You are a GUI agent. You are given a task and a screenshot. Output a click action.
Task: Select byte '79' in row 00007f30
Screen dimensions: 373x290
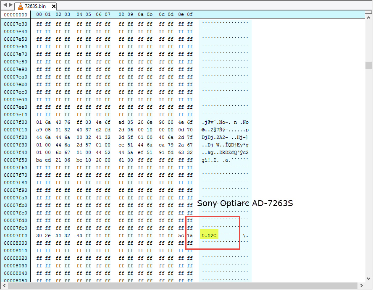coord(171,145)
